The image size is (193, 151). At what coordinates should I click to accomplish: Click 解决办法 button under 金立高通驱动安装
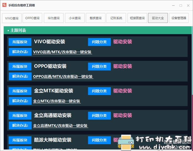[20, 125]
